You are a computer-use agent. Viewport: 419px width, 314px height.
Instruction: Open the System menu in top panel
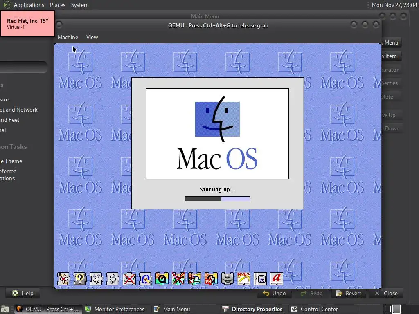tap(80, 5)
